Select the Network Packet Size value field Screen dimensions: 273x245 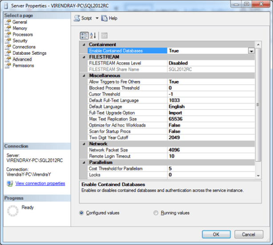point(211,150)
